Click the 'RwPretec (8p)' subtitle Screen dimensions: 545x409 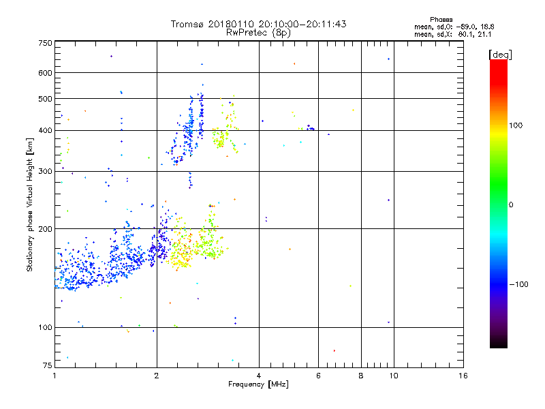coord(258,33)
